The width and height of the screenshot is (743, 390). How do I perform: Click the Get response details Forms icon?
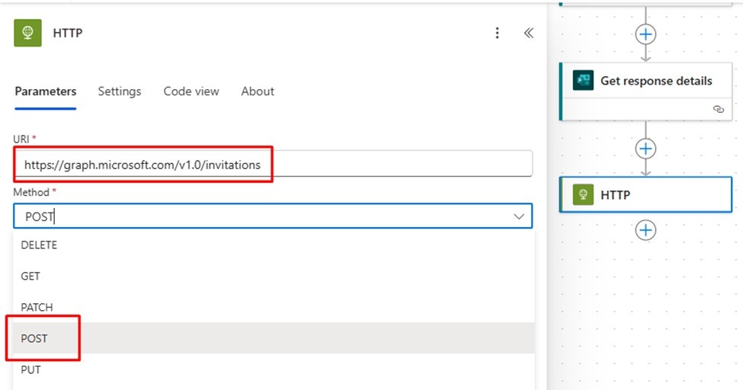(x=583, y=81)
